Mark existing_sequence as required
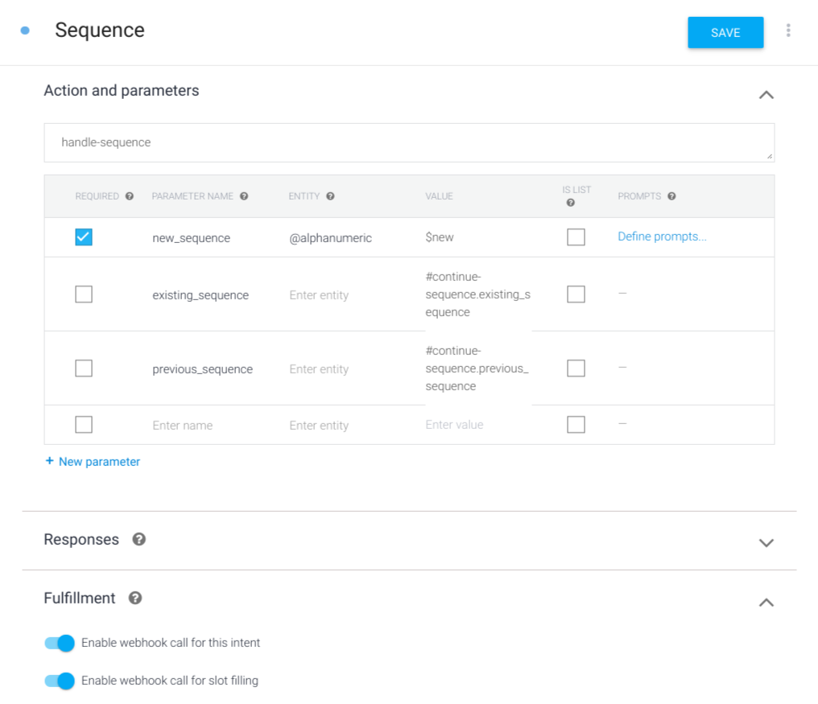The image size is (818, 704). click(x=84, y=294)
